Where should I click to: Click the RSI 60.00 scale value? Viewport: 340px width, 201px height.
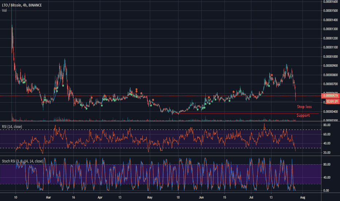327,134
